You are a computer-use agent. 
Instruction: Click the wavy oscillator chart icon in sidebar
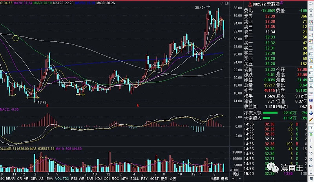point(311,94)
